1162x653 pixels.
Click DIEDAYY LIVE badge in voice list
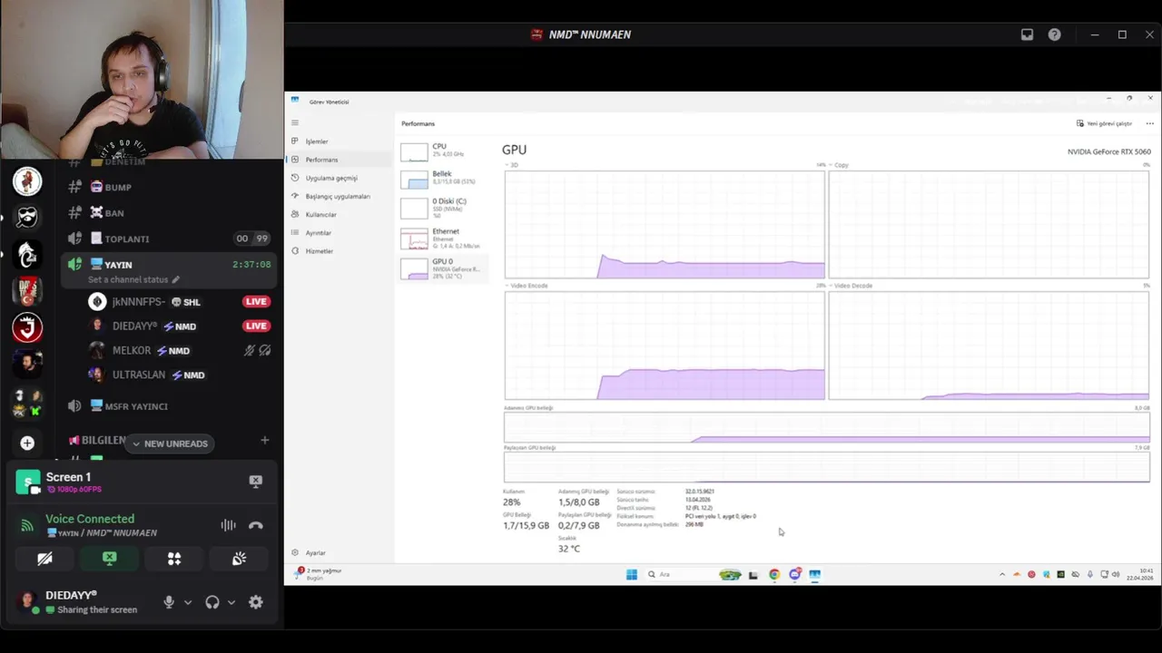point(256,326)
